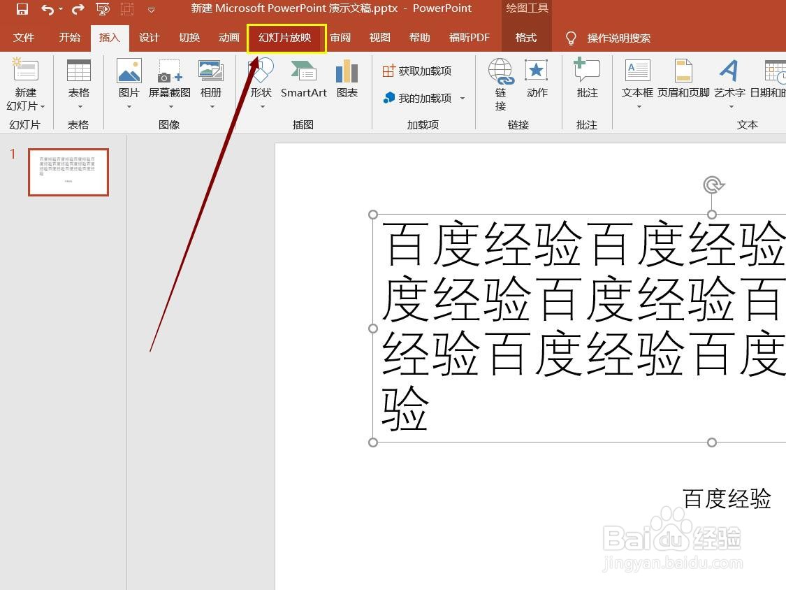Click the Undo arrow icon
Screen dimensions: 786x590
point(47,9)
